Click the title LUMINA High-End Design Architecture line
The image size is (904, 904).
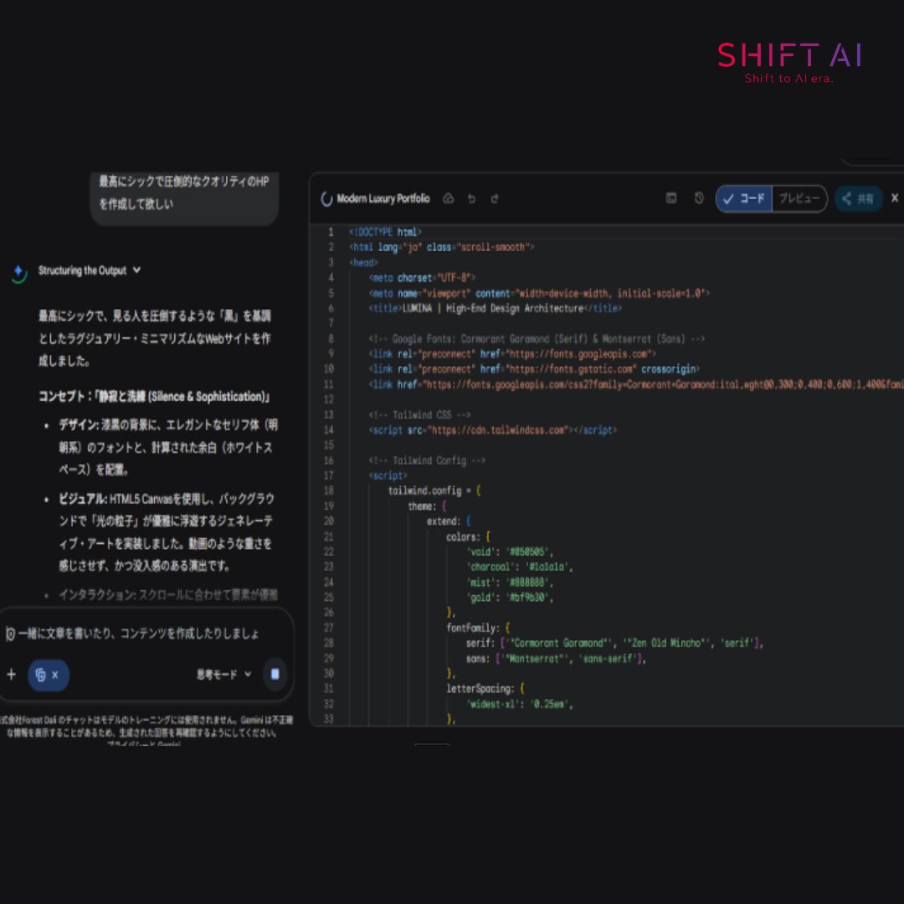point(496,308)
